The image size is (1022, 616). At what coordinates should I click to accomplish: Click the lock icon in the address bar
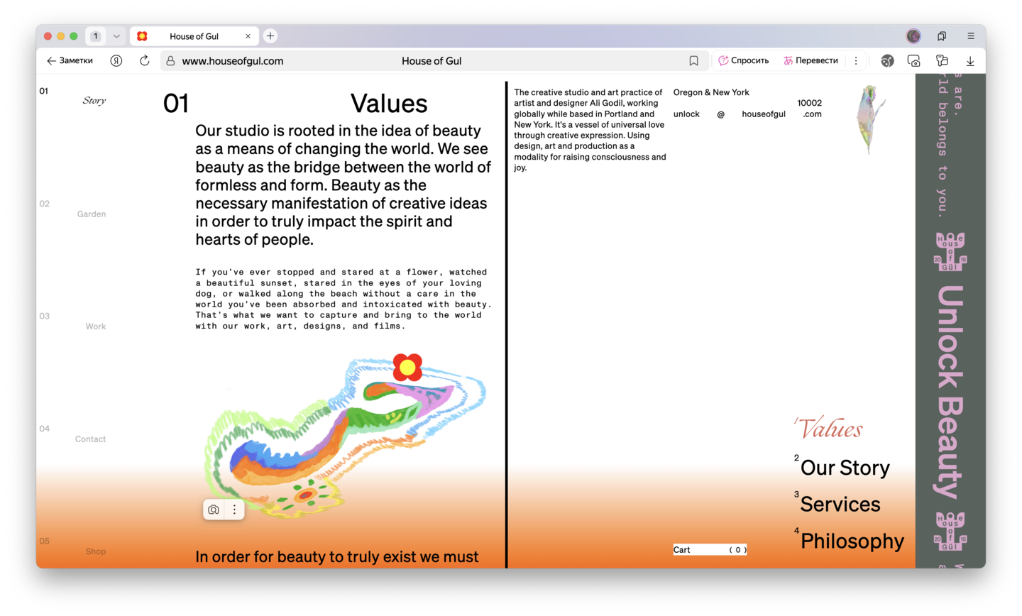[x=170, y=61]
